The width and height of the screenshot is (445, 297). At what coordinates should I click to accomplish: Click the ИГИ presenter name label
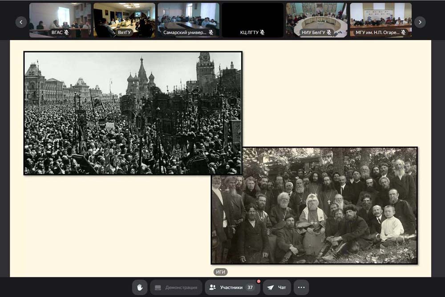click(220, 272)
